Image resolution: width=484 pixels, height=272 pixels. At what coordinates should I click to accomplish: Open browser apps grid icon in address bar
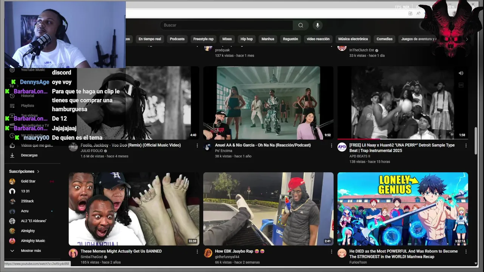coord(410,14)
